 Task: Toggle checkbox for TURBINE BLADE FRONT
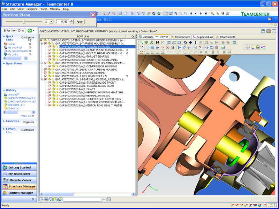point(50,83)
